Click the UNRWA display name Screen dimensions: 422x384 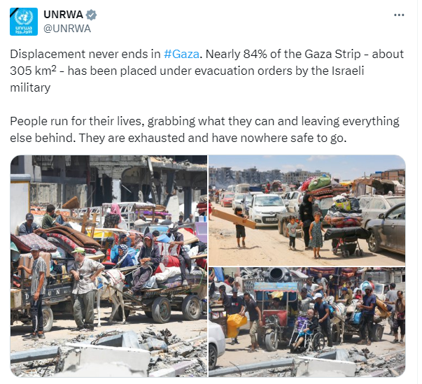pos(63,15)
